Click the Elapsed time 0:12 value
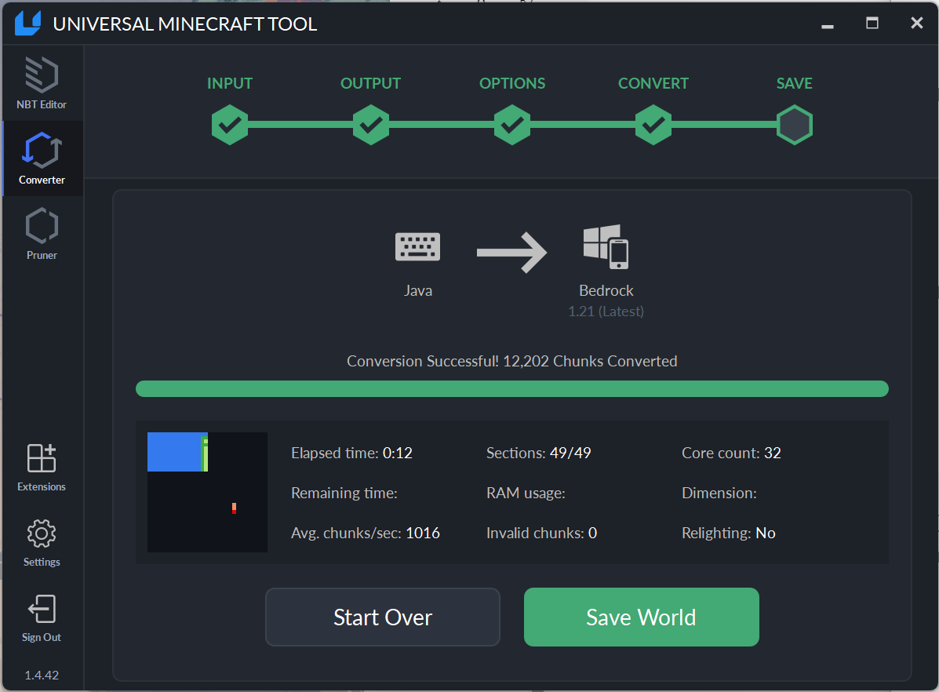 pyautogui.click(x=398, y=453)
